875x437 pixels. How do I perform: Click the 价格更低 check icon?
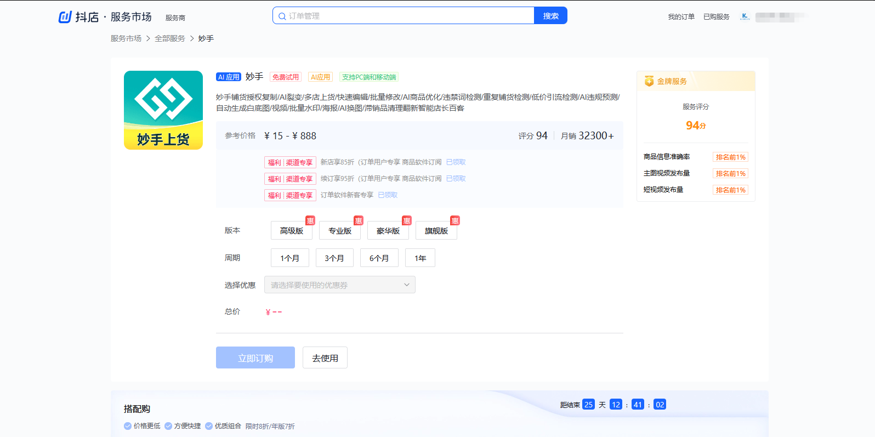(x=128, y=426)
